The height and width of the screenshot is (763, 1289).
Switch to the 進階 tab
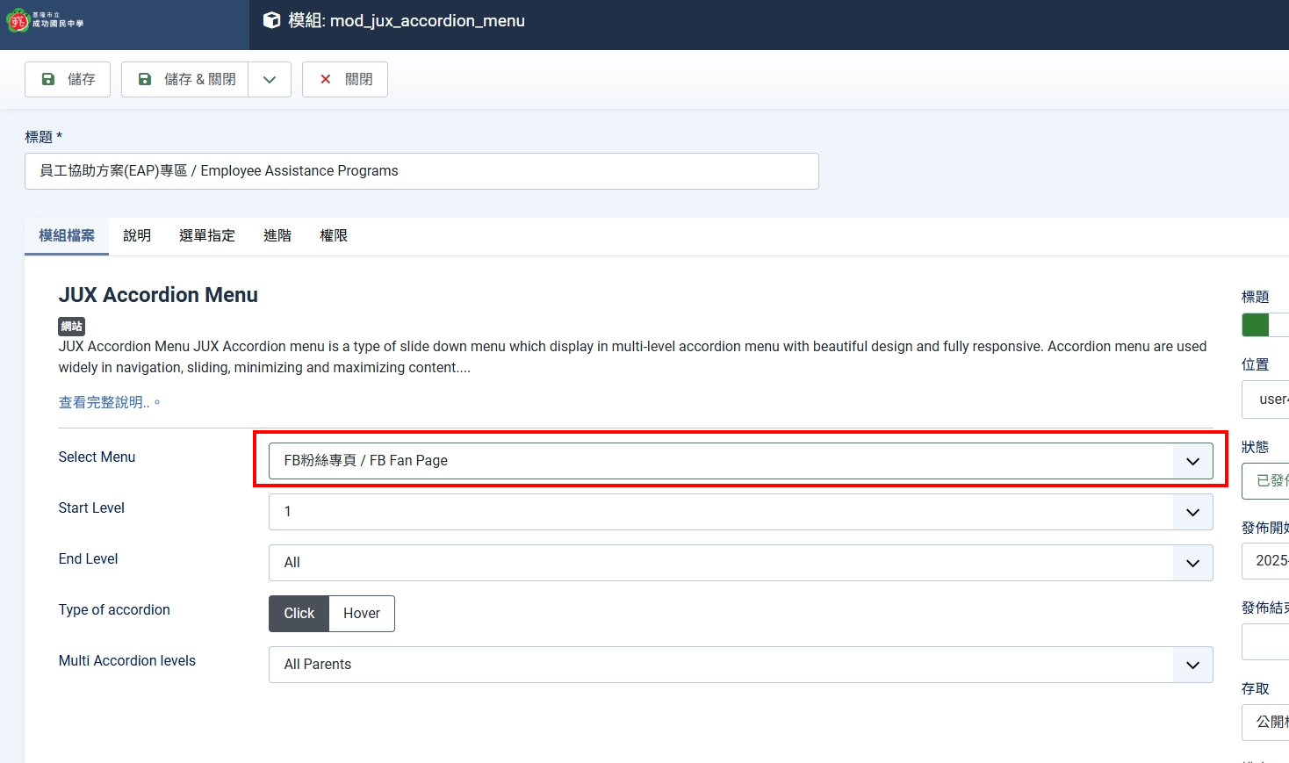pos(277,235)
